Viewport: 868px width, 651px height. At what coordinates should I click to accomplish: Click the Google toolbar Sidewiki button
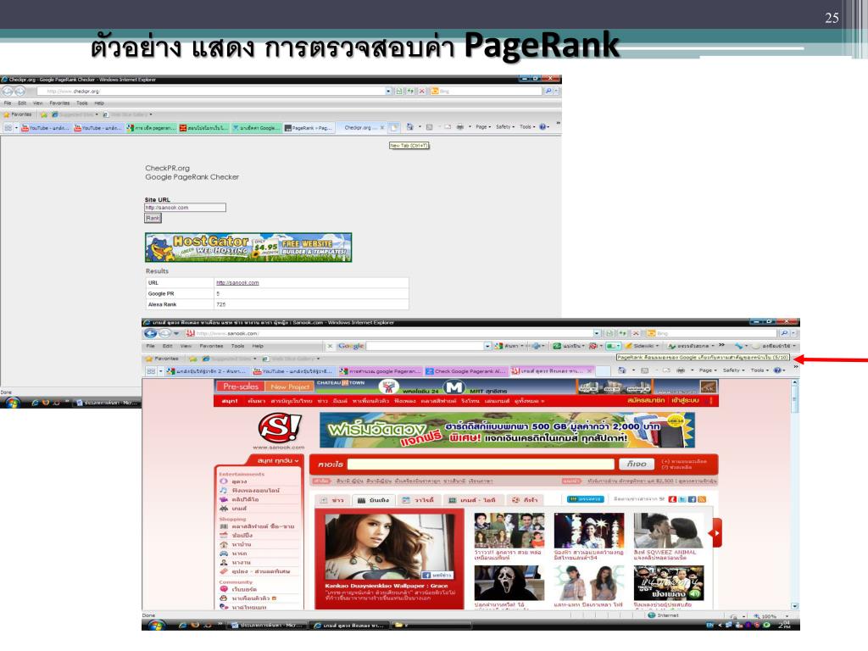[x=643, y=346]
